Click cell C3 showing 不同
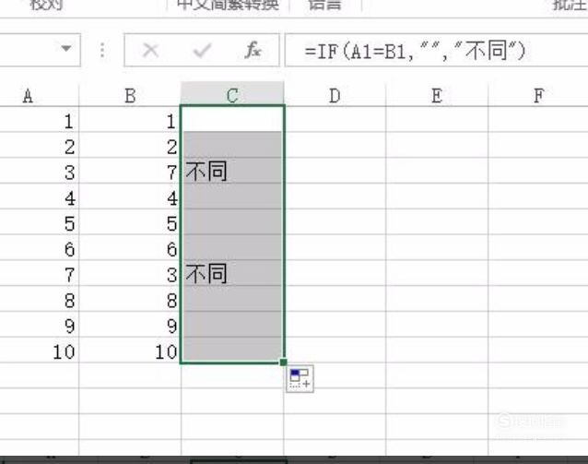The image size is (588, 464). click(x=232, y=172)
